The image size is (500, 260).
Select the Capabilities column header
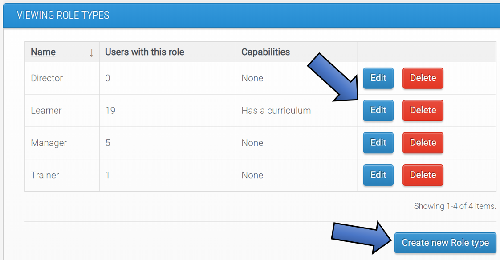pos(266,52)
